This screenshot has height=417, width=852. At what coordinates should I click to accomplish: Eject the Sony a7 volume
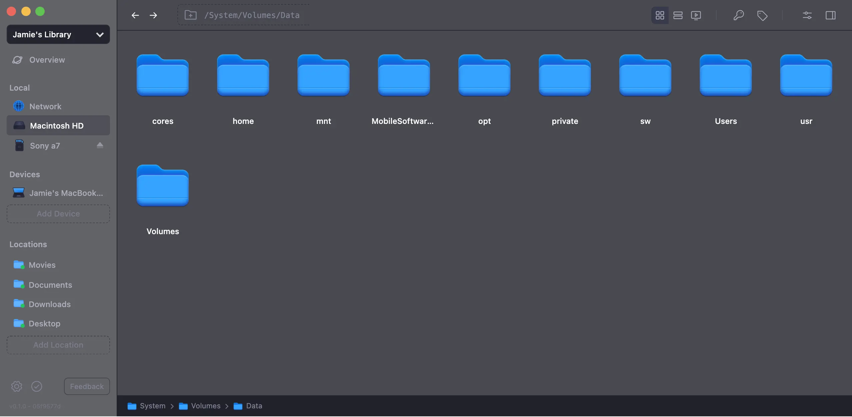click(x=100, y=145)
